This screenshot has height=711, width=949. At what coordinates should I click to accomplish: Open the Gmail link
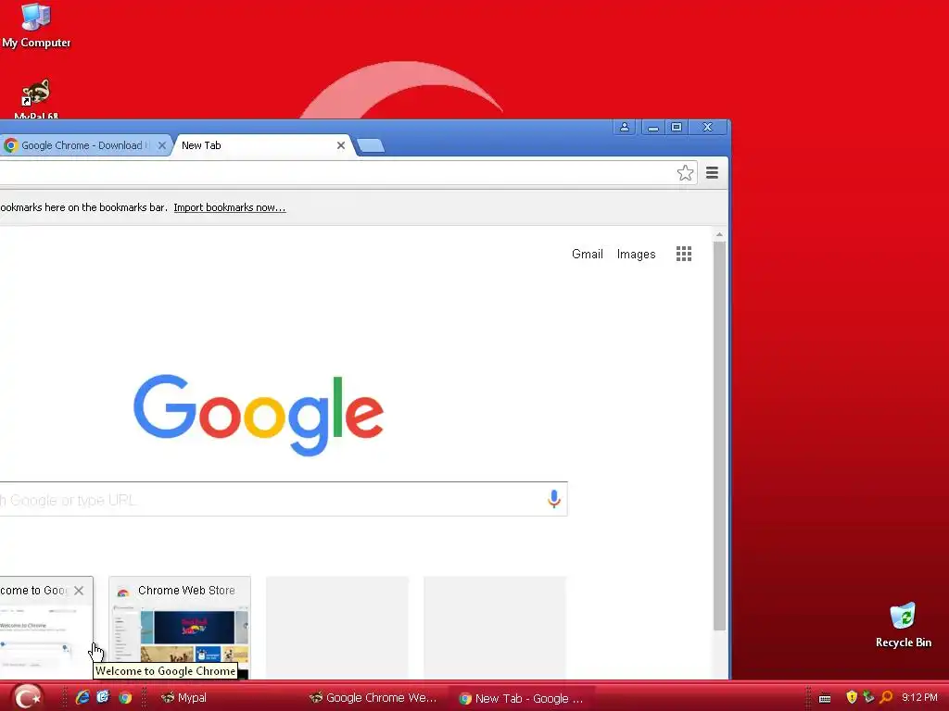pyautogui.click(x=587, y=254)
